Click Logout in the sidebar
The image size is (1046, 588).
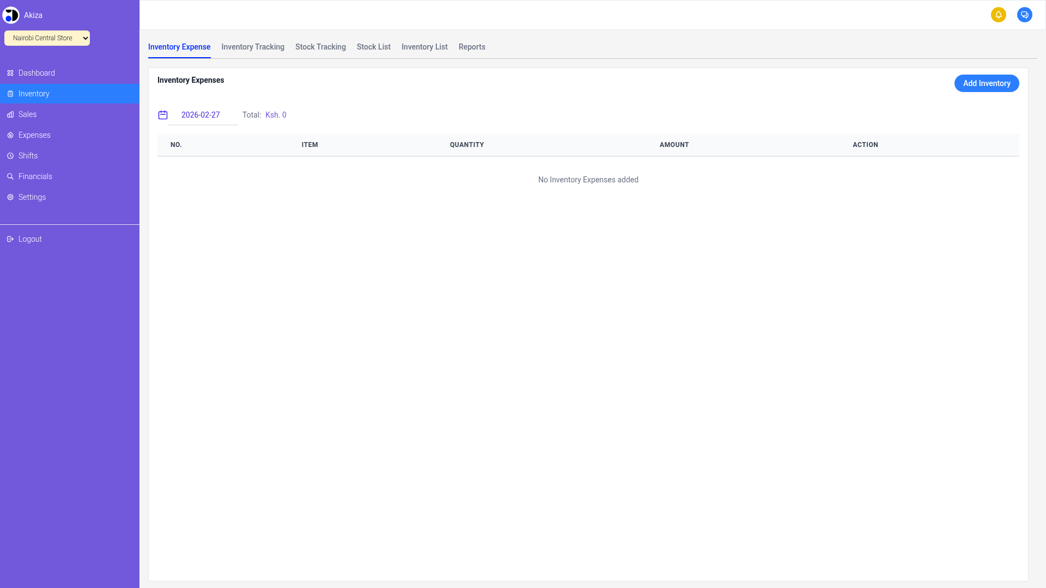coord(29,238)
